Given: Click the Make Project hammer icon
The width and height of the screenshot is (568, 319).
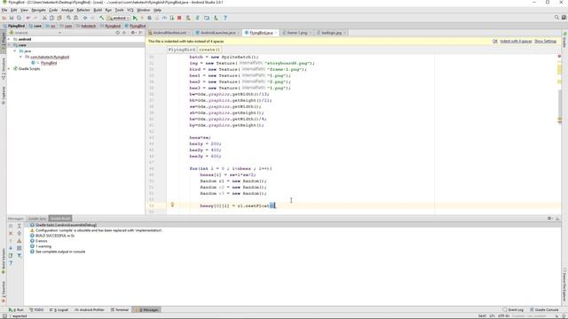Looking at the screenshot, I should [101, 18].
